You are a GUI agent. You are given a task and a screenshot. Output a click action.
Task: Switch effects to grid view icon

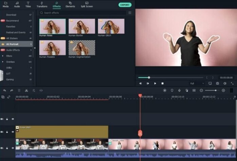click(x=130, y=13)
